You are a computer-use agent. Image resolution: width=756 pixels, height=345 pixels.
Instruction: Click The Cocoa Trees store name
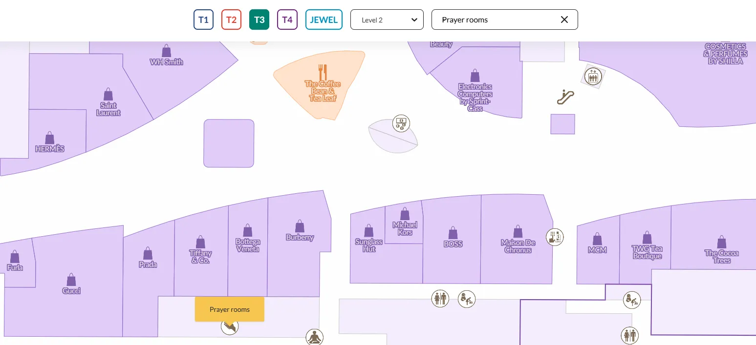coord(722,257)
